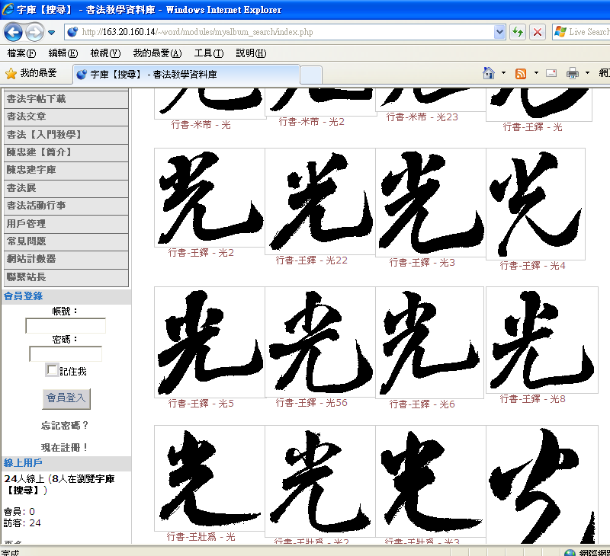Expand the address bar history dropdown
This screenshot has height=556, width=610.
tap(499, 32)
